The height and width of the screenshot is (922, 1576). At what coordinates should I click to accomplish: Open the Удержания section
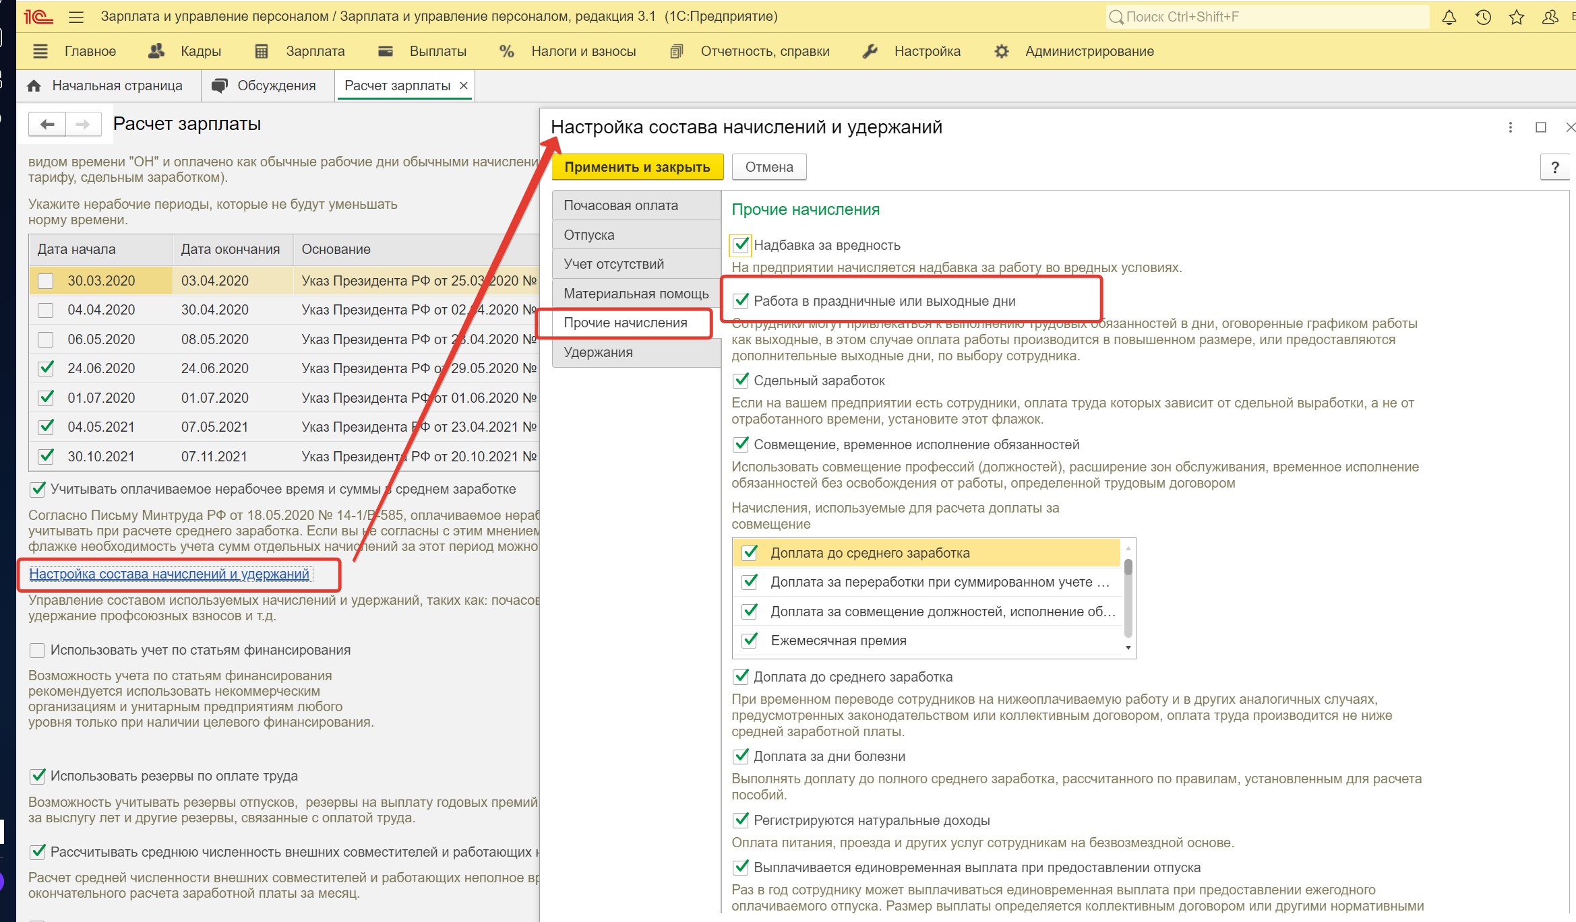coord(636,352)
